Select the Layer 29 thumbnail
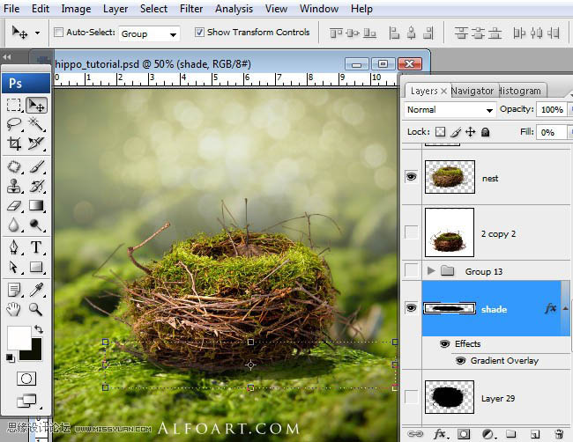Image resolution: width=573 pixels, height=442 pixels. pyautogui.click(x=450, y=399)
